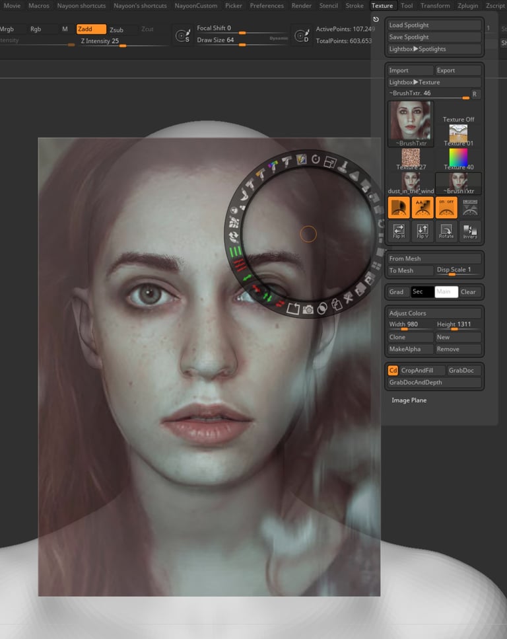
Task: Toggle the Cd option beside CropAndFill
Action: [x=393, y=371]
